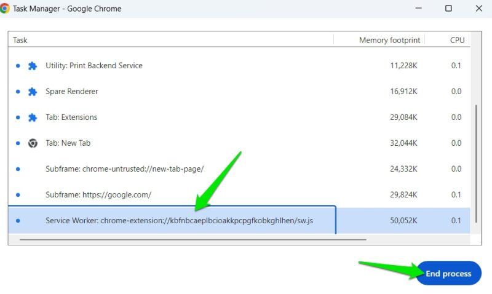Select the Tab: Extensions task
The width and height of the screenshot is (492, 294).
(x=239, y=117)
